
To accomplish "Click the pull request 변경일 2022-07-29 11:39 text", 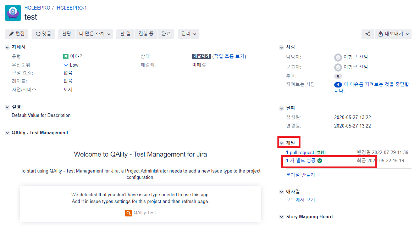I will 382,152.
